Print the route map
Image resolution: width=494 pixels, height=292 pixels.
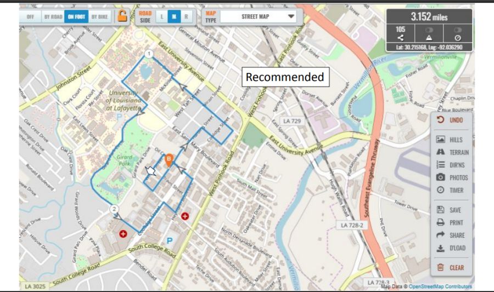click(451, 222)
